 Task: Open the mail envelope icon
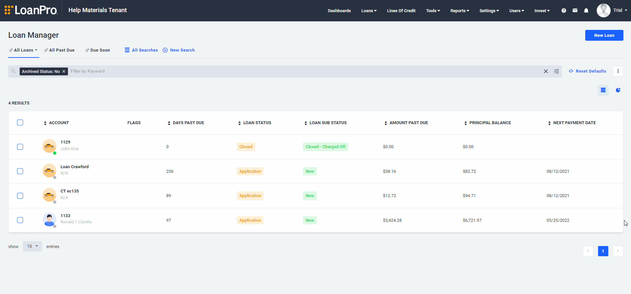[x=575, y=11]
